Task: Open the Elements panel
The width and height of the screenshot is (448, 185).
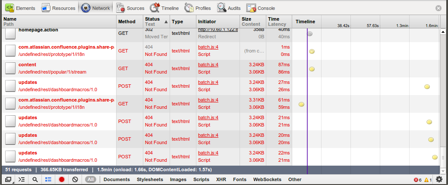Action: pos(20,8)
